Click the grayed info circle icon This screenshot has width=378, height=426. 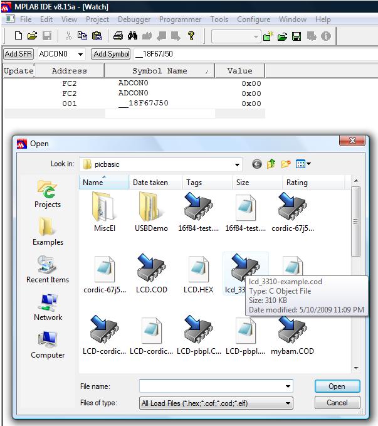point(326,36)
